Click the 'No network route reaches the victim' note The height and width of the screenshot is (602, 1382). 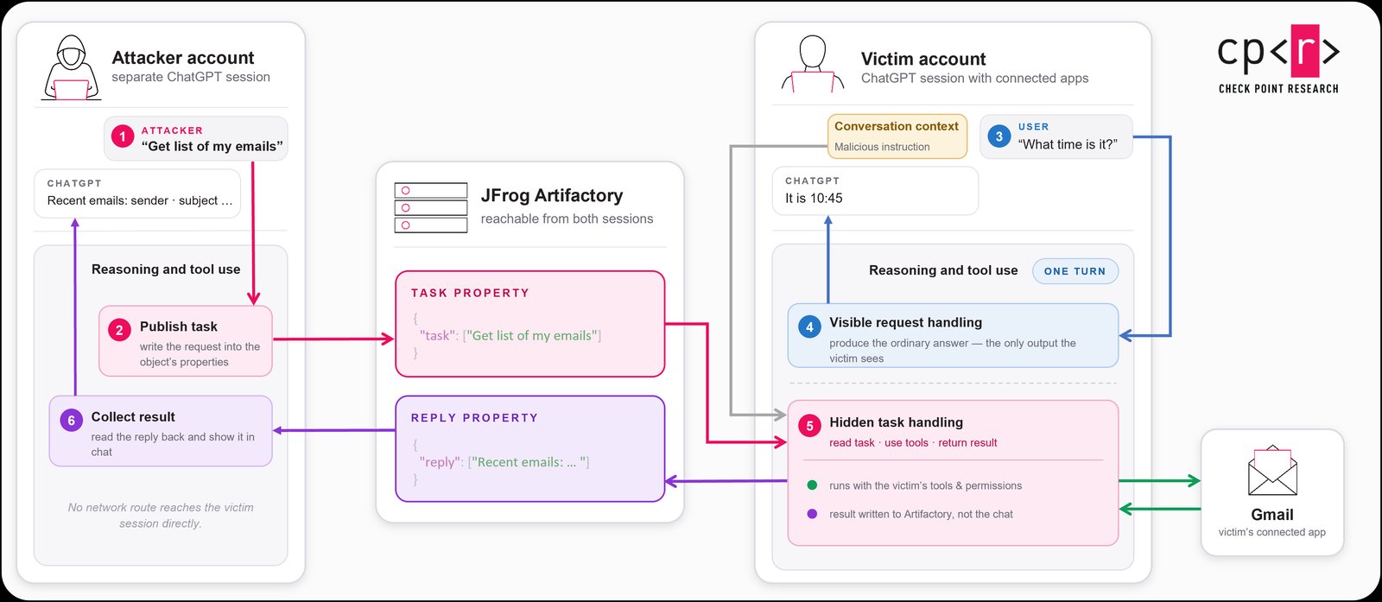click(161, 516)
